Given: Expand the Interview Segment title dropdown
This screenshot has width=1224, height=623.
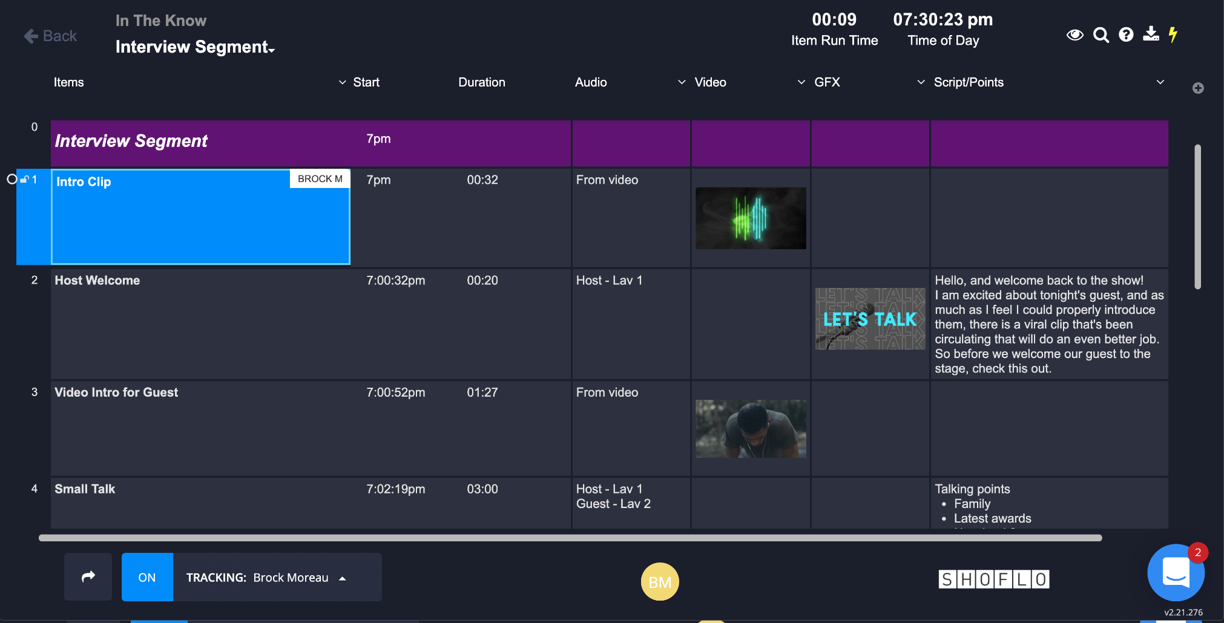Looking at the screenshot, I should [272, 50].
